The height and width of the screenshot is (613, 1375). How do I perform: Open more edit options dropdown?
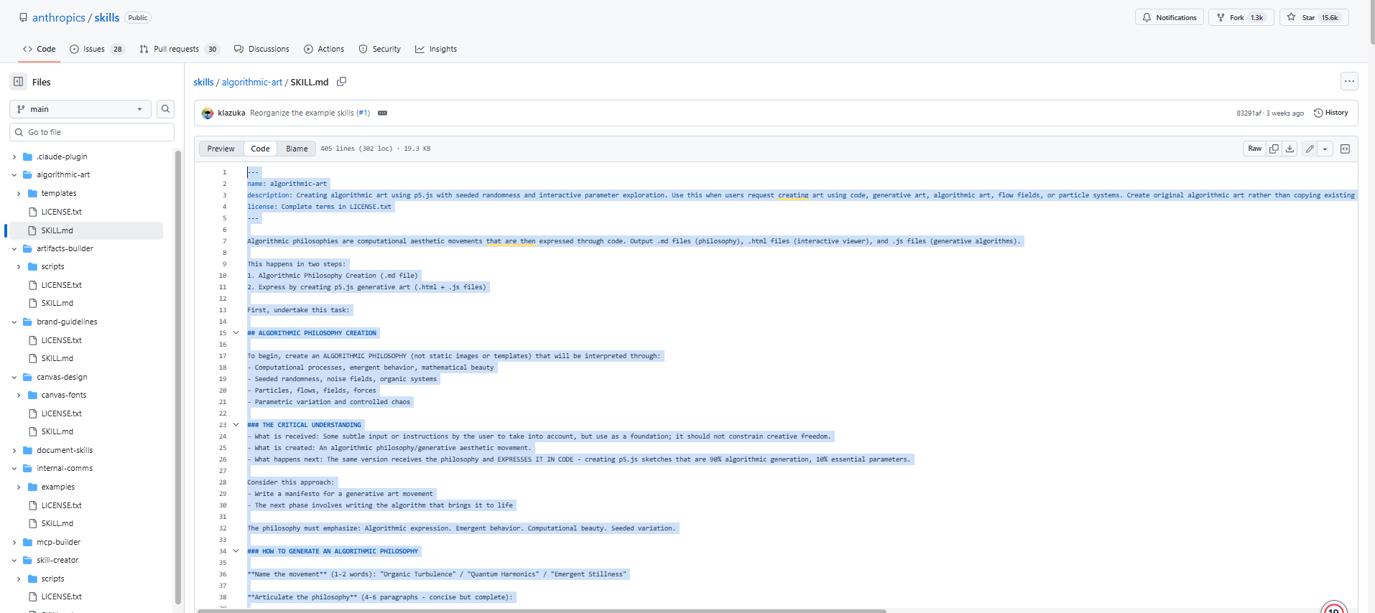pos(1325,149)
